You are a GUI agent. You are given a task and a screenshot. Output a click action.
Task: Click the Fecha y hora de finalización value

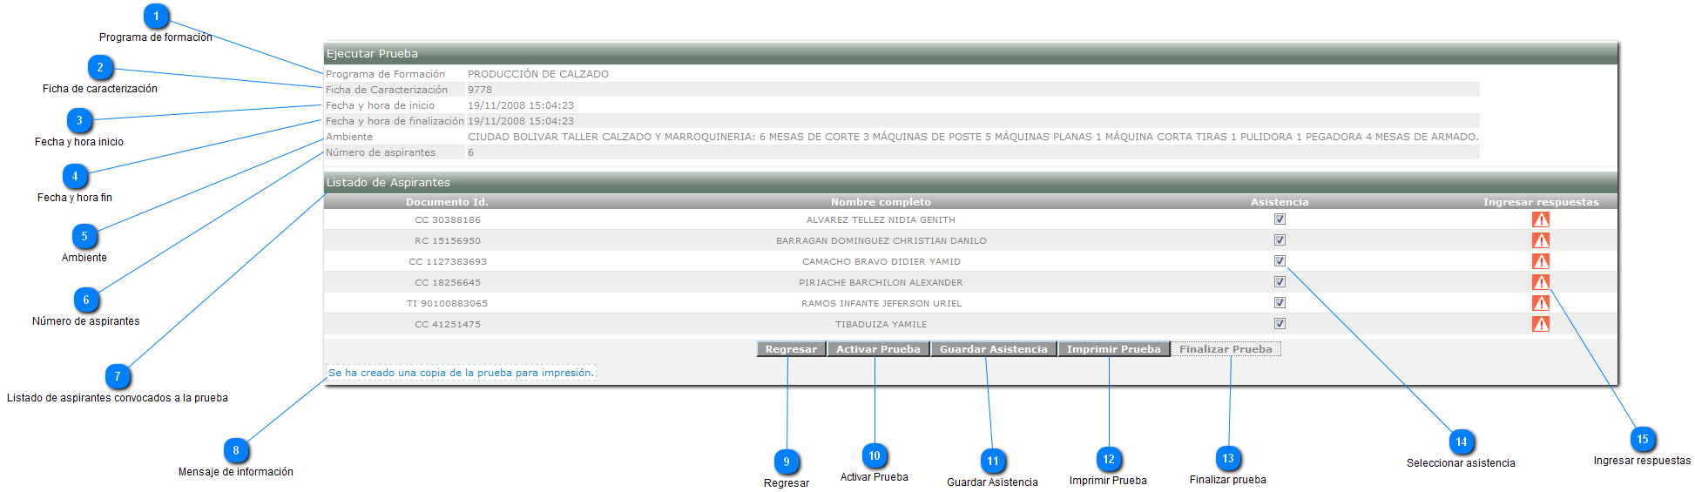pos(521,121)
